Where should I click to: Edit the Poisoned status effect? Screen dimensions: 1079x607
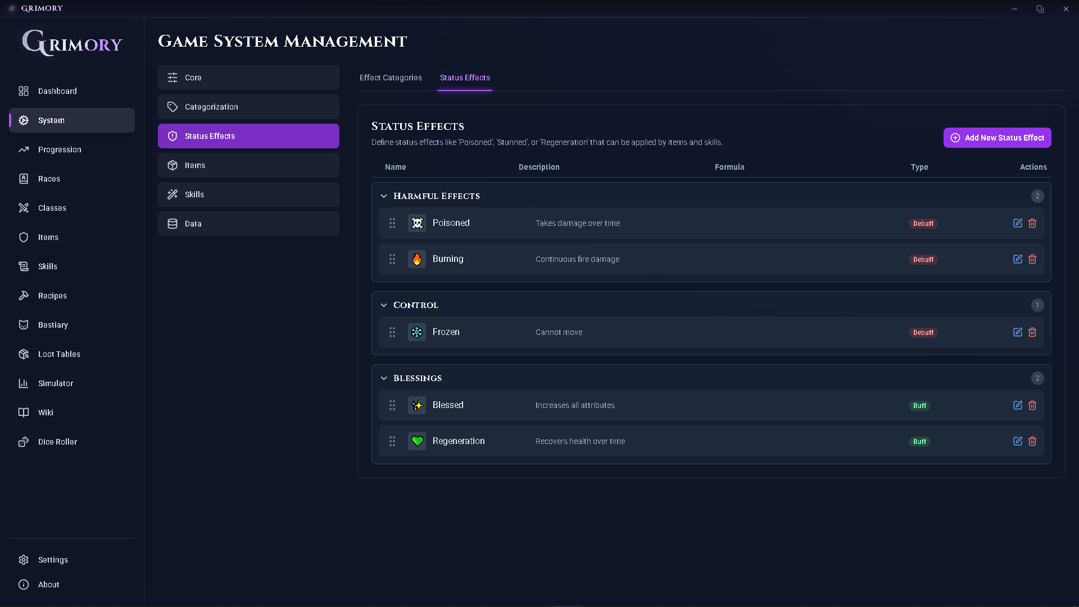click(x=1017, y=223)
